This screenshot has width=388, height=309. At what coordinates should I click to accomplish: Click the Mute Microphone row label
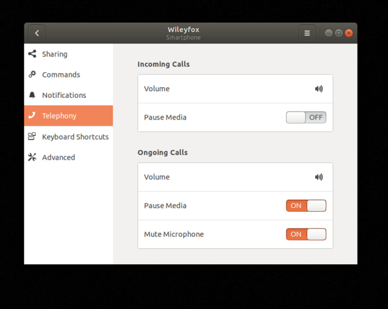point(174,234)
